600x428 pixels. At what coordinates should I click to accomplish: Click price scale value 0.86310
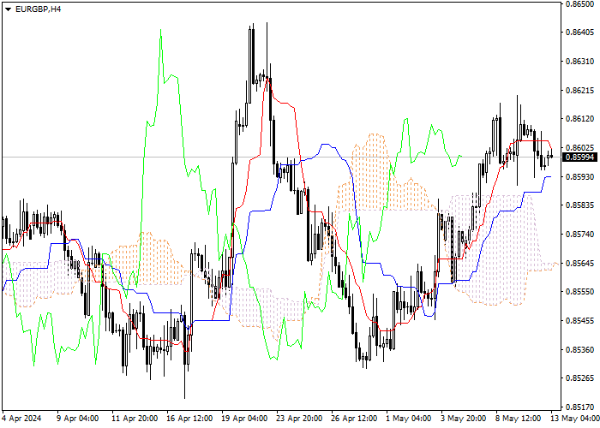579,61
